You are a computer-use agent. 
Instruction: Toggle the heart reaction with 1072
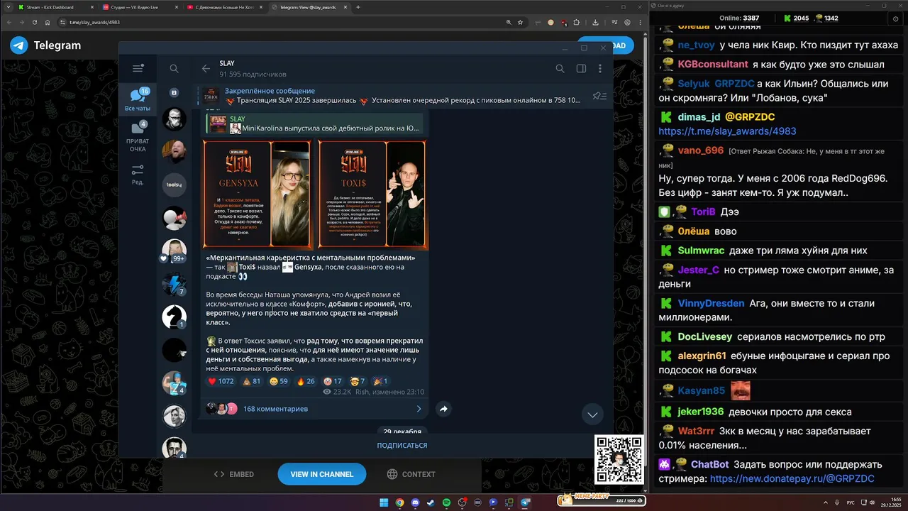point(221,381)
